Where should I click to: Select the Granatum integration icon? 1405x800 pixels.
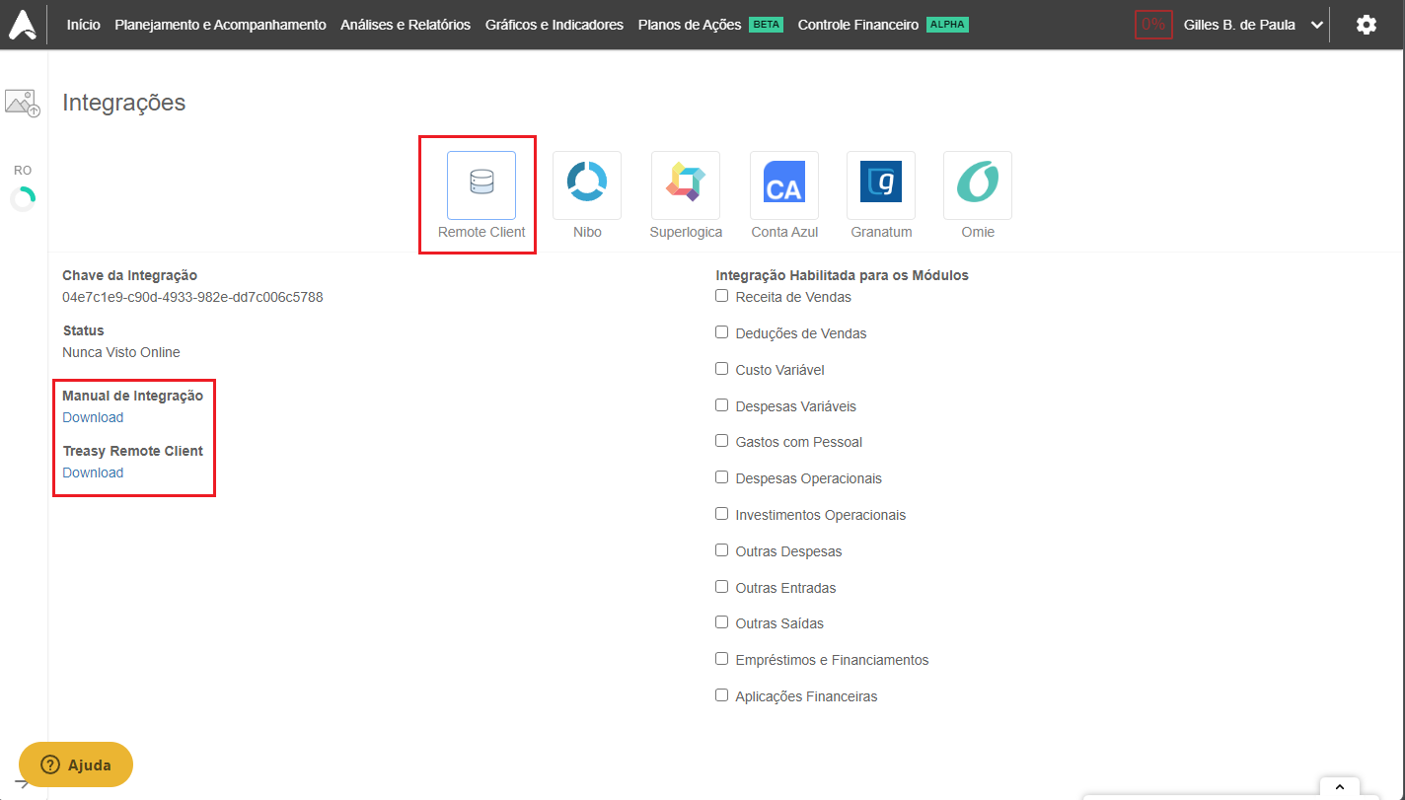(881, 185)
